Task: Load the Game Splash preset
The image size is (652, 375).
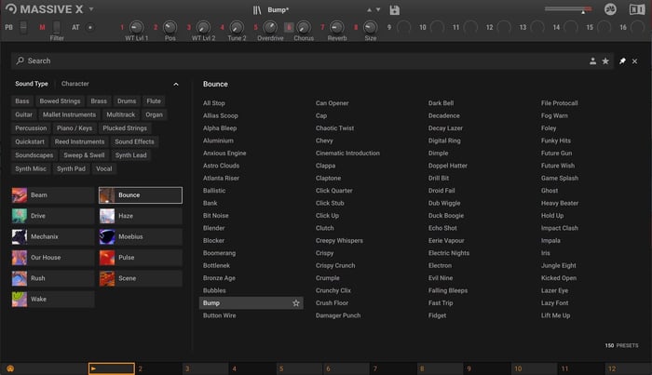Action: click(560, 178)
